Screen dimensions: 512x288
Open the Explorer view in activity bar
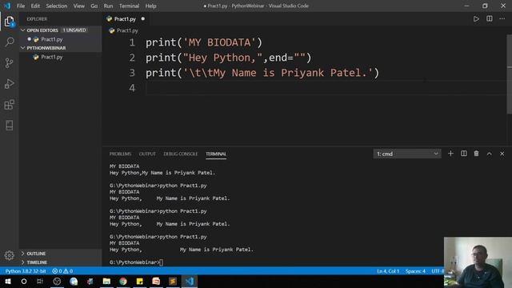click(9, 22)
